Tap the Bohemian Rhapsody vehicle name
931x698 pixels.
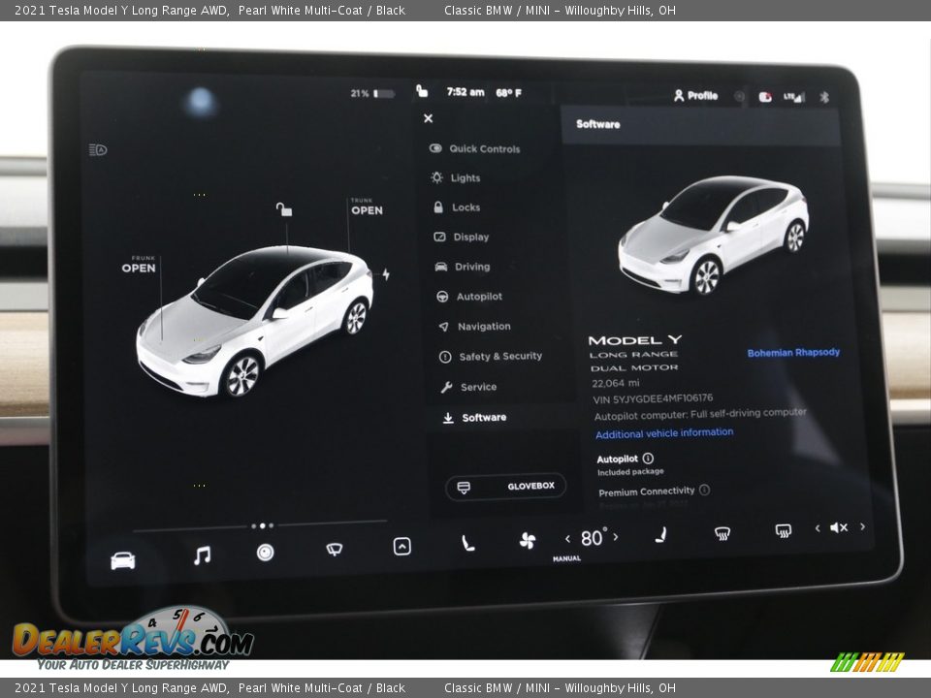click(x=794, y=353)
